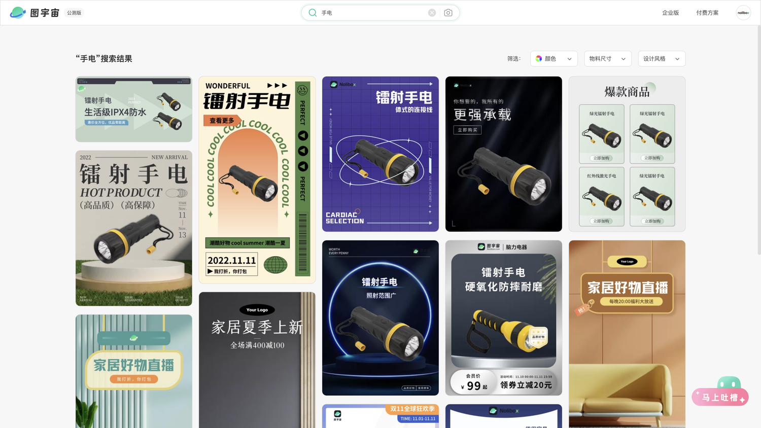Viewport: 761px width, 428px height.
Task: Open the 双11全球狂欢季 template
Action: point(380,416)
